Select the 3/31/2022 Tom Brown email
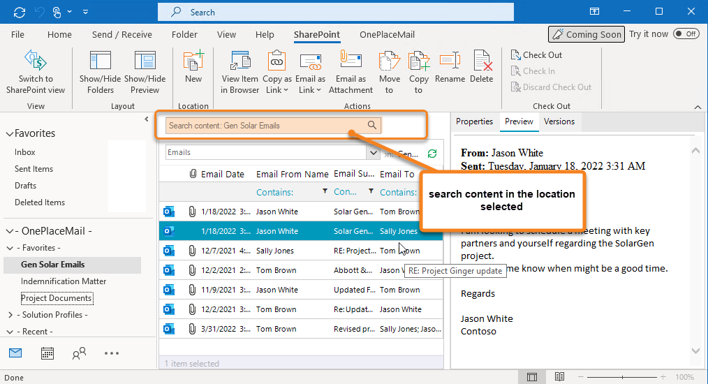The width and height of the screenshot is (708, 384). tap(301, 329)
